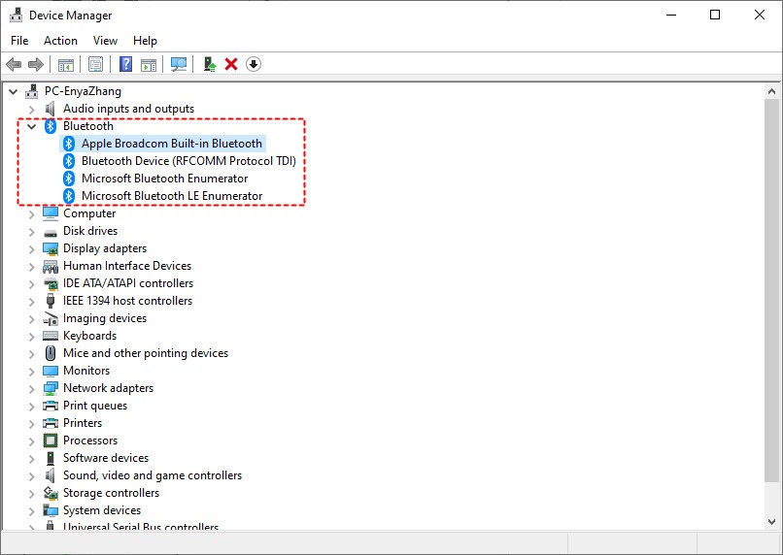Open the Help menu
Viewport: 783px width, 555px height.
click(145, 41)
